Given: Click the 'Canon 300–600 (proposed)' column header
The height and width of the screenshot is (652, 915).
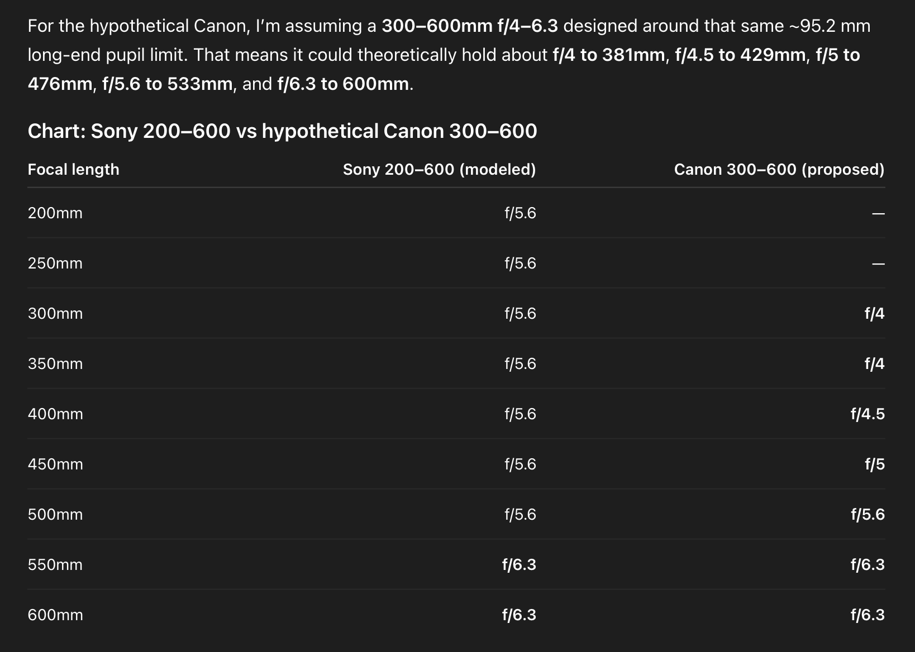Looking at the screenshot, I should [x=779, y=170].
